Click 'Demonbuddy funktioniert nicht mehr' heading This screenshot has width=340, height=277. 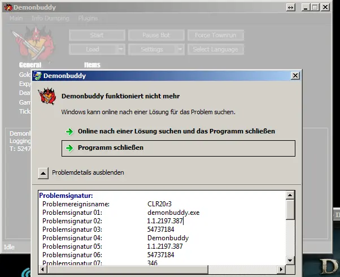pos(120,96)
